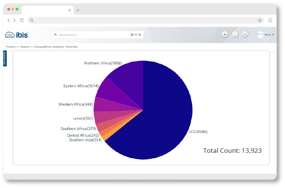Click the Project breadcrumb link

click(x=11, y=47)
